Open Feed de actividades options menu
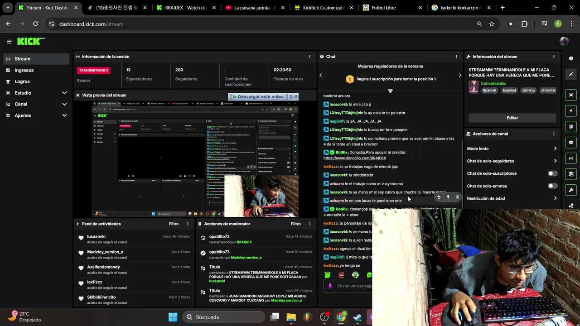580x326 pixels. [x=188, y=224]
